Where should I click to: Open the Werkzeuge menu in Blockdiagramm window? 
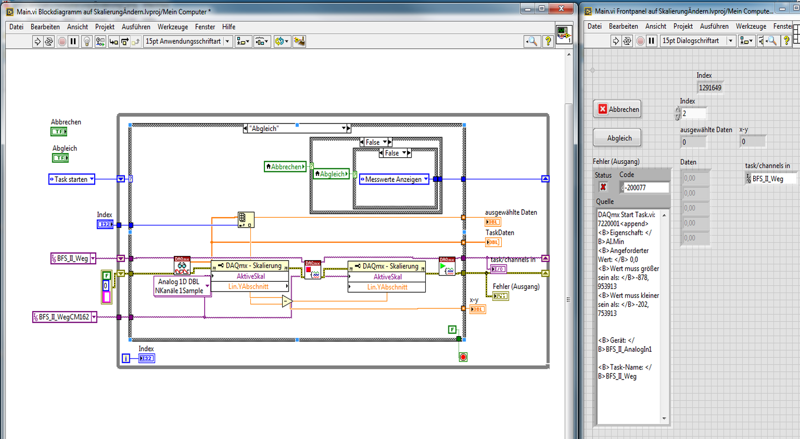(x=172, y=27)
